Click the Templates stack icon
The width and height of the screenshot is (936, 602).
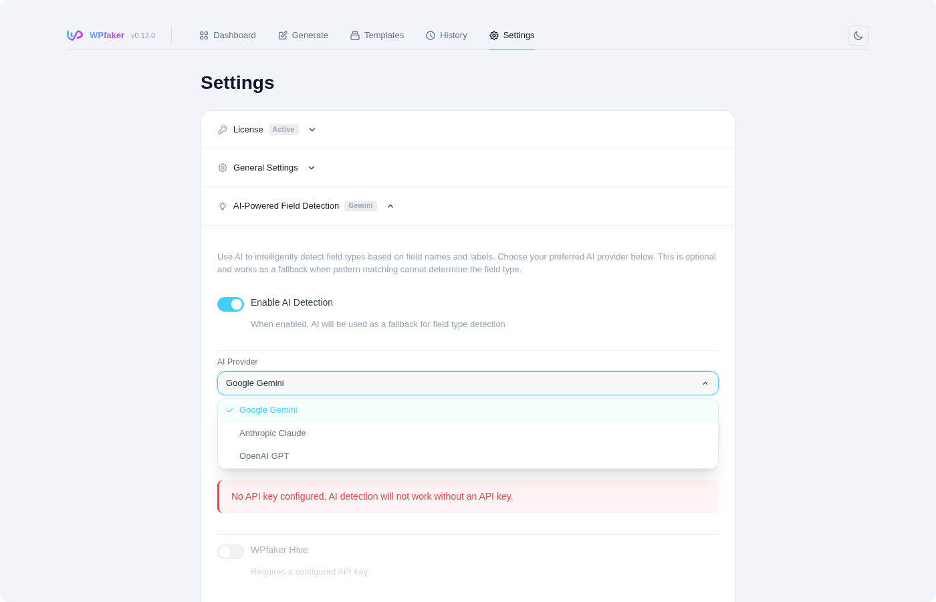pos(355,35)
